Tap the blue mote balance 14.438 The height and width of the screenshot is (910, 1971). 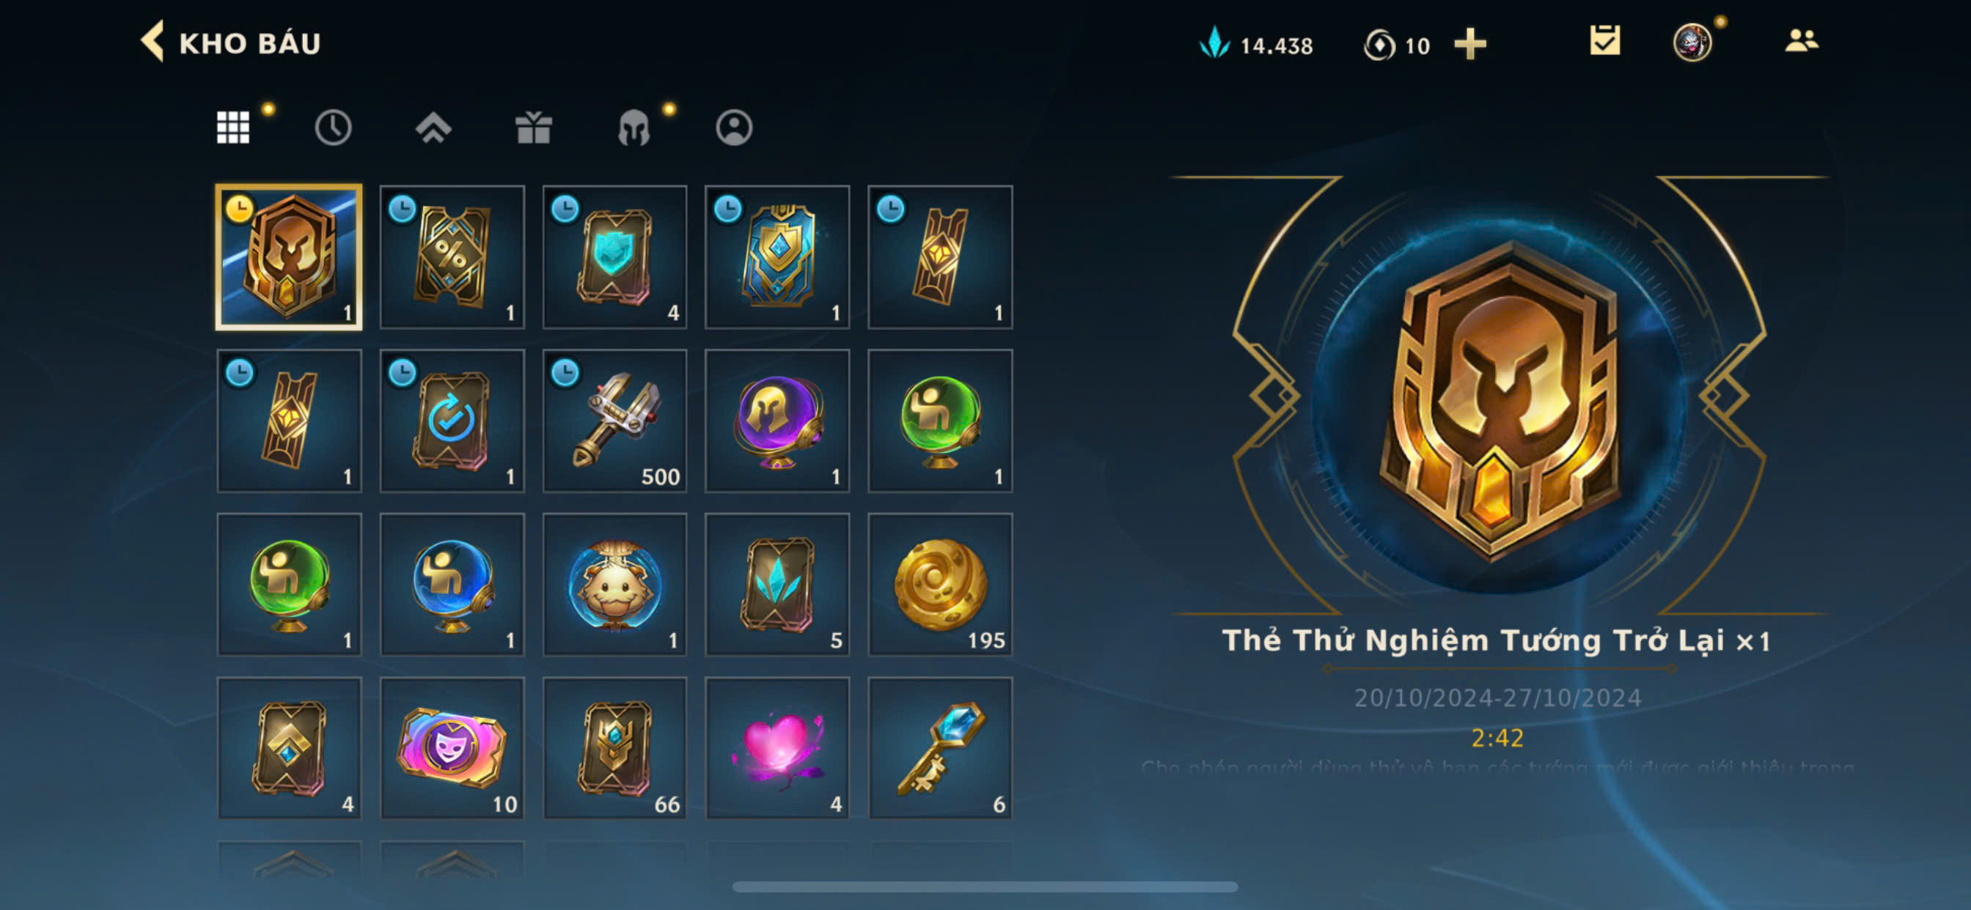1255,45
